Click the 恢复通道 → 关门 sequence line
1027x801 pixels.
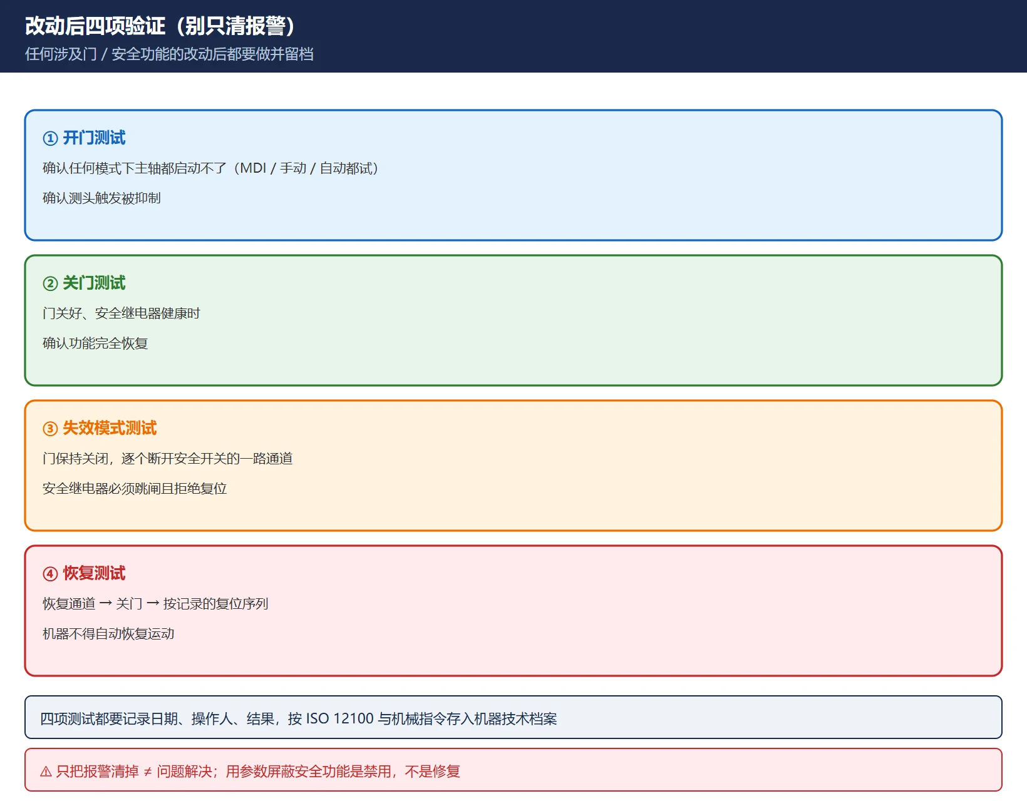pyautogui.click(x=155, y=604)
